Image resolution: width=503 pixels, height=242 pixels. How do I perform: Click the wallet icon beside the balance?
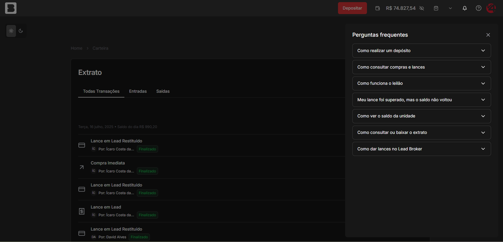(x=377, y=8)
